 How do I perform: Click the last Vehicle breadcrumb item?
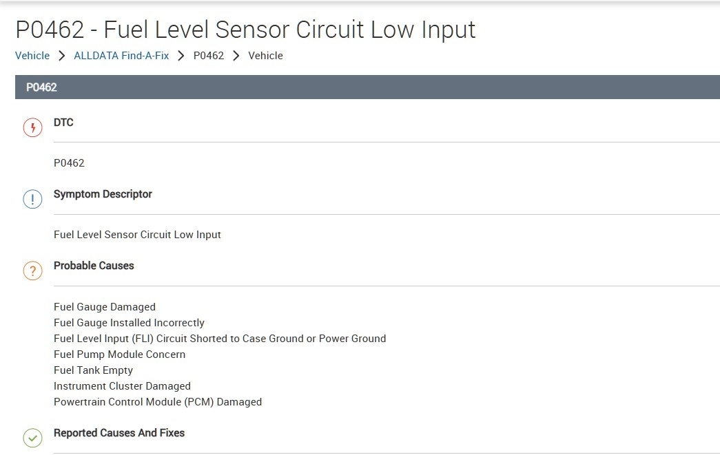point(265,56)
